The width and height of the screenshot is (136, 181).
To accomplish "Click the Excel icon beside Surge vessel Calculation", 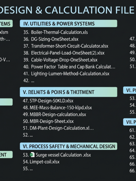I will click(32, 155).
